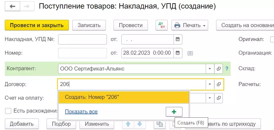This screenshot has height=130, width=274.
Task: Tick the Есть расхождения checkbox
Action: (8, 111)
